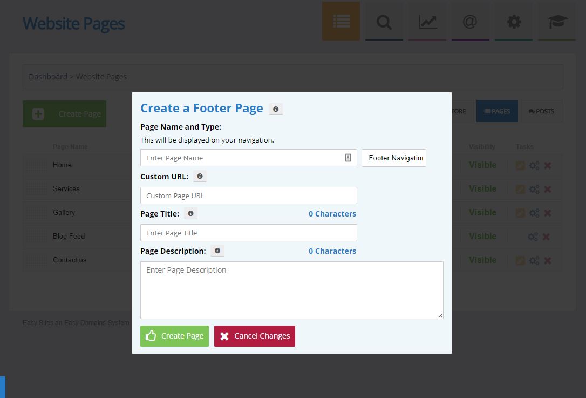586x398 pixels.
Task: Open the search magnifier icon in top toolbar
Action: click(384, 22)
